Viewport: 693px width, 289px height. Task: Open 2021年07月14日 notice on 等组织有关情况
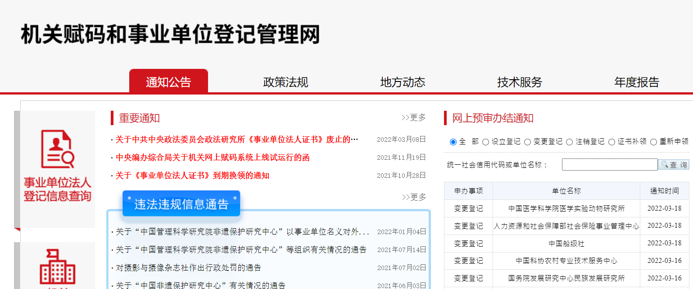coord(241,250)
